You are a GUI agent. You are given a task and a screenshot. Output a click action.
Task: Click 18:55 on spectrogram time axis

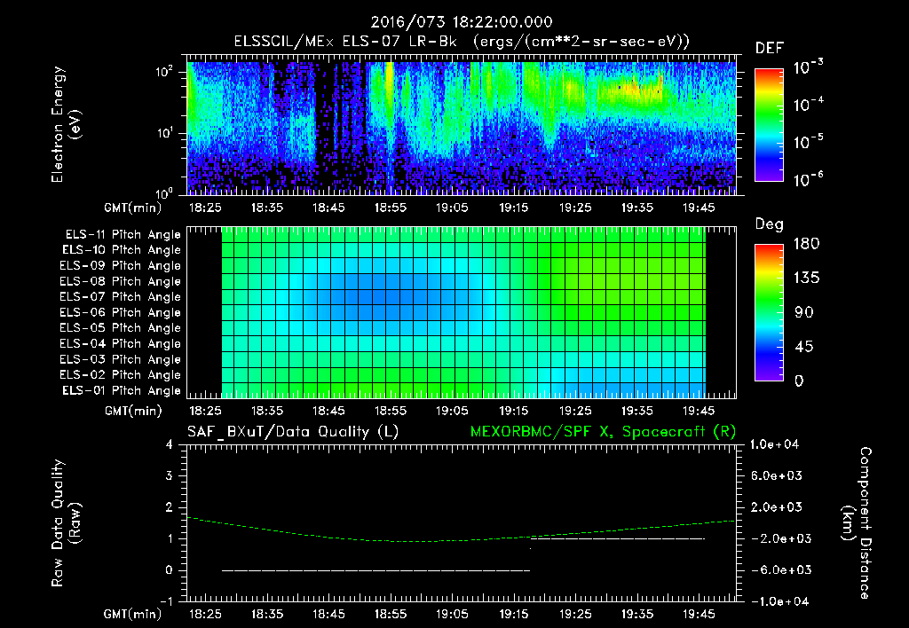click(391, 208)
